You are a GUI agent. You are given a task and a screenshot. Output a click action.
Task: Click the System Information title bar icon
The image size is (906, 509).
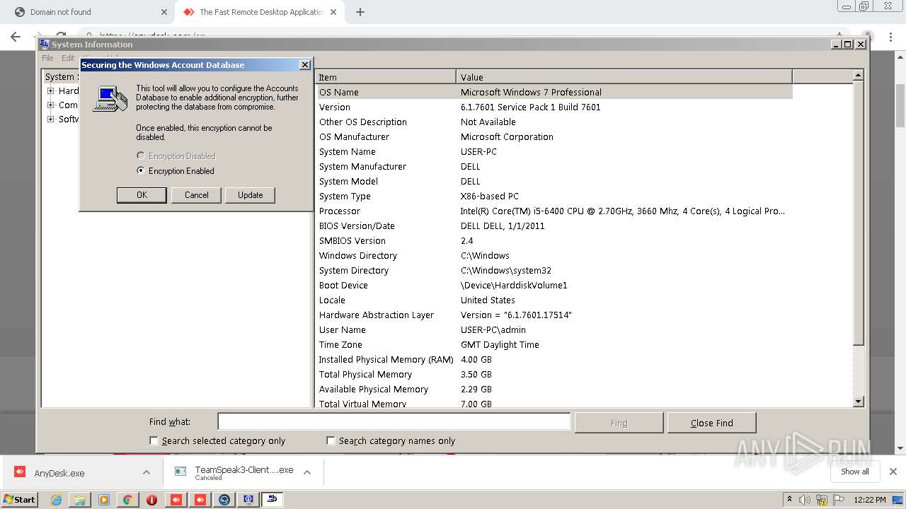pos(45,44)
